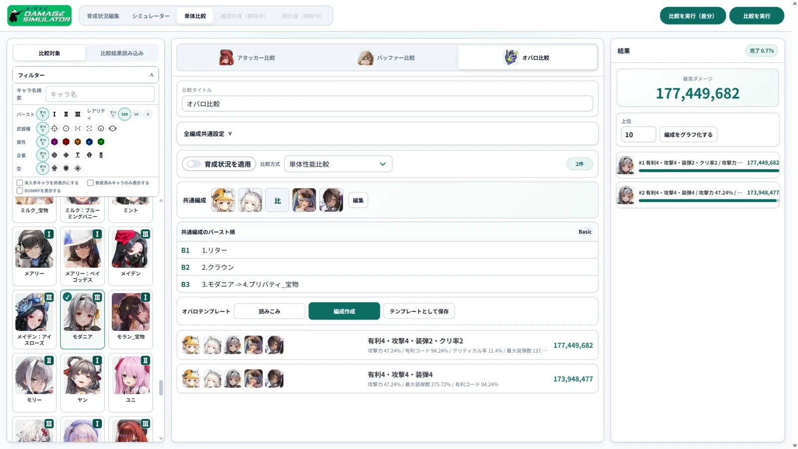Filter by Burst III icon
The height and width of the screenshot is (449, 798).
[x=78, y=114]
